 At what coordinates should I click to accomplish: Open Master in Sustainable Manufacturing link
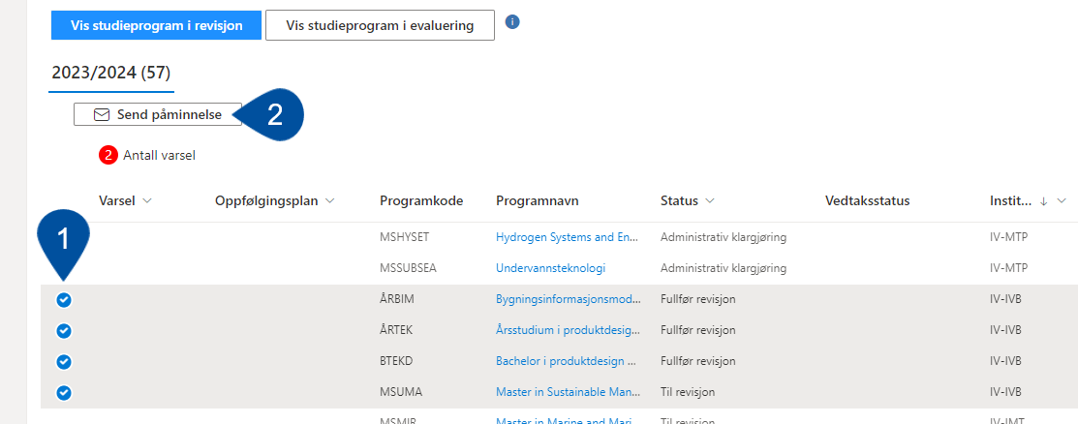(x=568, y=392)
